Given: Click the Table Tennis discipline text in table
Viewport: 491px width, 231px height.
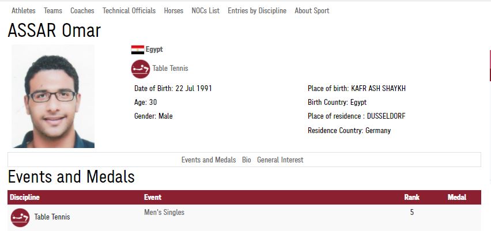Looking at the screenshot, I should [52, 217].
